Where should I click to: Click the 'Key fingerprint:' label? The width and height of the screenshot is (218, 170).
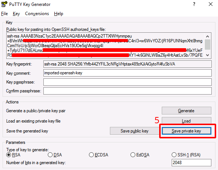[x=19, y=64]
